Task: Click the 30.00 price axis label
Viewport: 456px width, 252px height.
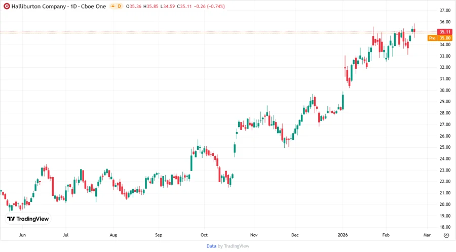Action: [445, 90]
